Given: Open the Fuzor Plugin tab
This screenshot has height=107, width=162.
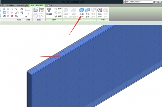Looking at the screenshot, I should 22,5.
